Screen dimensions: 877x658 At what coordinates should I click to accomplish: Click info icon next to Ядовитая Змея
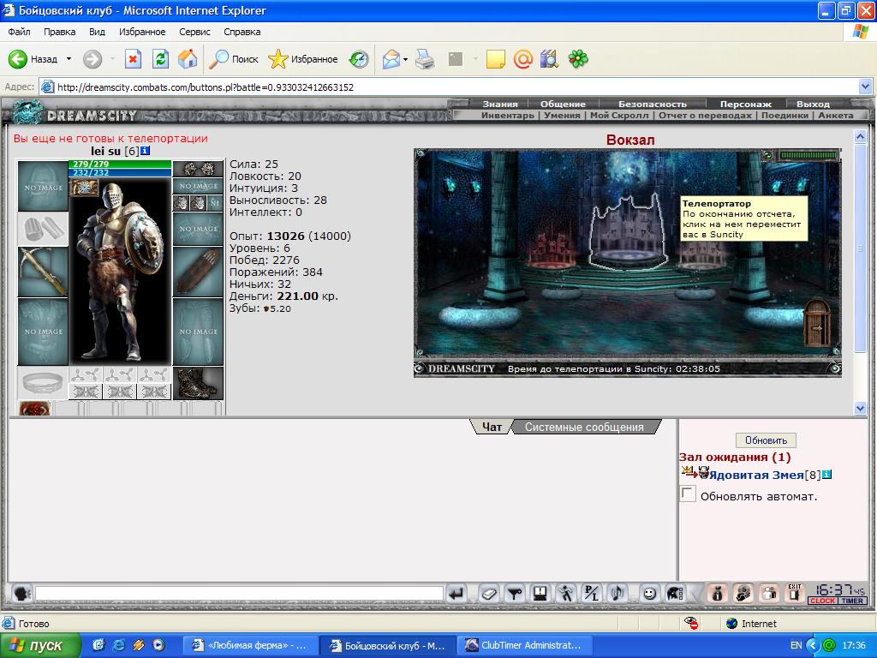point(826,475)
